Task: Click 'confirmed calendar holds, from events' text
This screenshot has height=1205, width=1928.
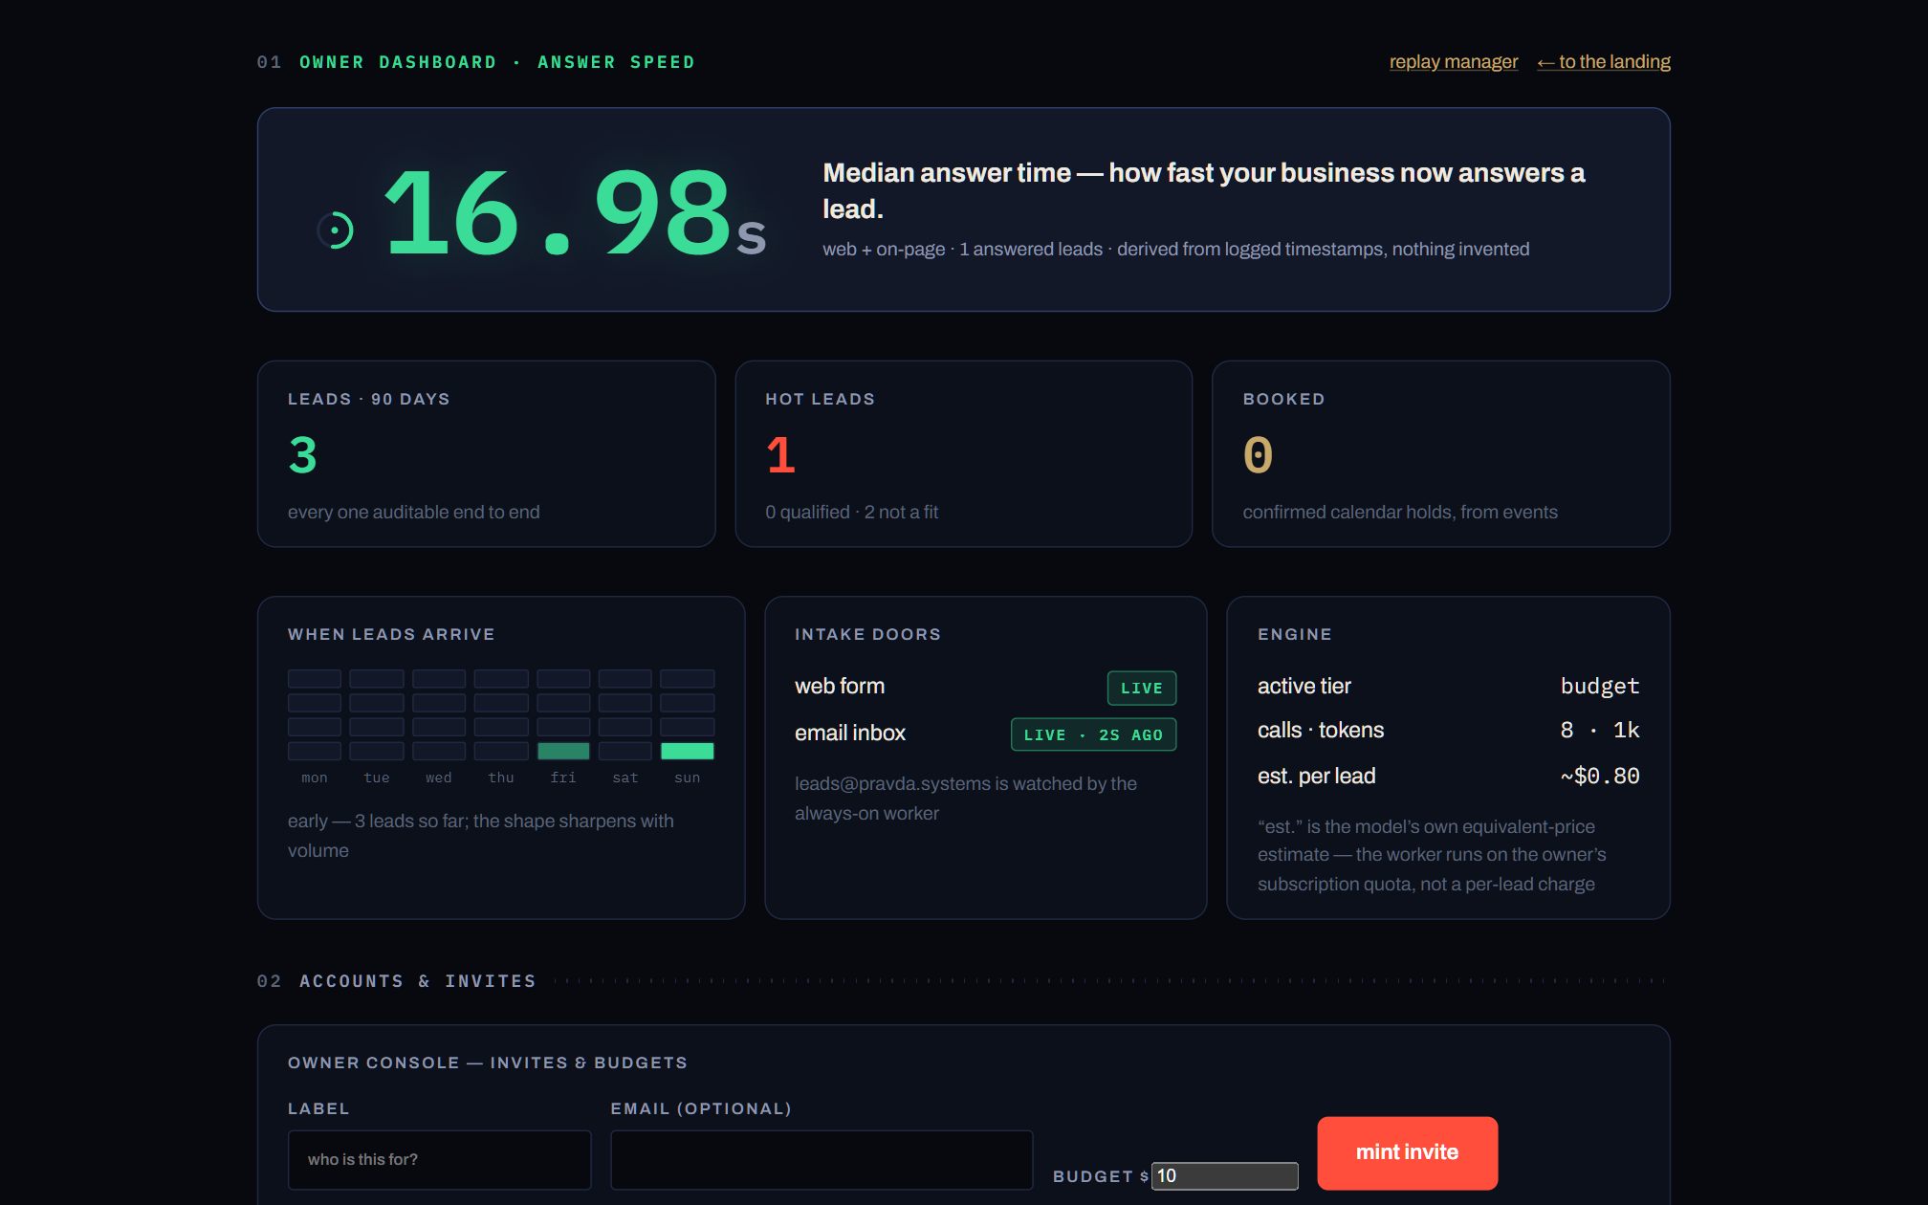Action: 1399,512
